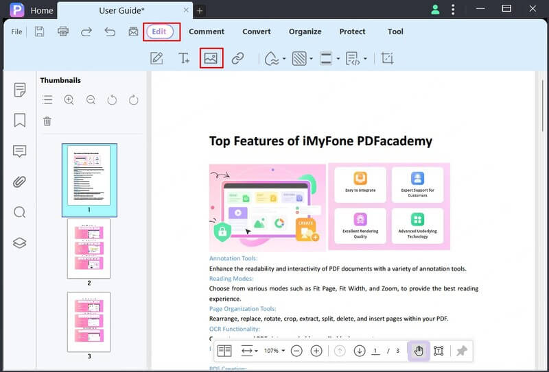Click the user account icon
Image resolution: width=549 pixels, height=372 pixels.
click(435, 10)
